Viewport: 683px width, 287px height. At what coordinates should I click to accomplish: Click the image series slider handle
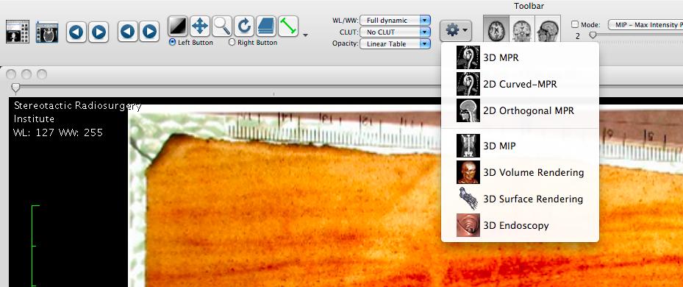[x=15, y=88]
